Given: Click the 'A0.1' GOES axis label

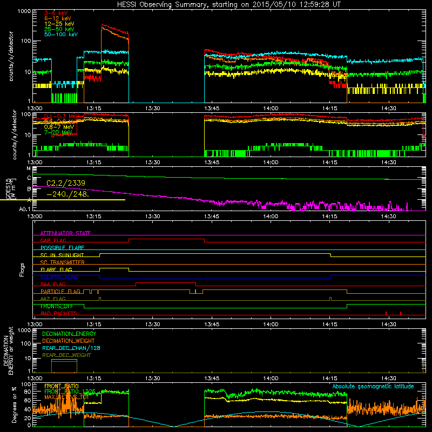Looking at the screenshot, I should point(25,210).
